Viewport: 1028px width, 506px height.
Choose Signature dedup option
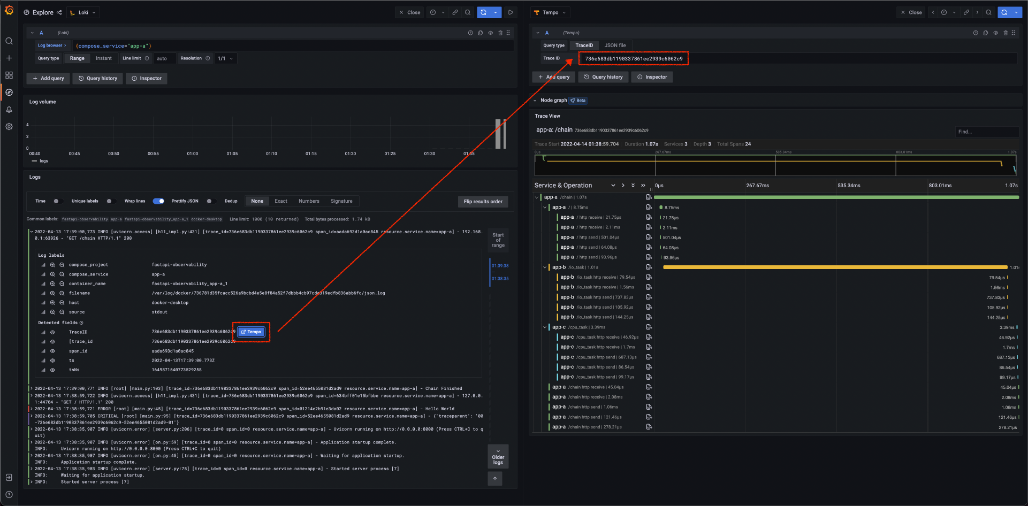coord(341,201)
